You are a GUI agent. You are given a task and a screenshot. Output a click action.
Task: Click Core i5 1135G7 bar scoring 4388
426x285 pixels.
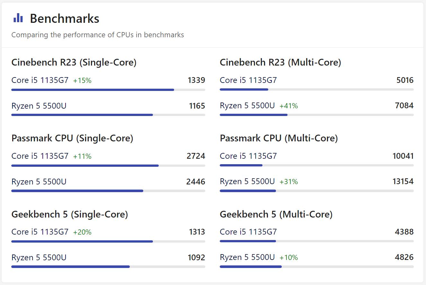248,241
